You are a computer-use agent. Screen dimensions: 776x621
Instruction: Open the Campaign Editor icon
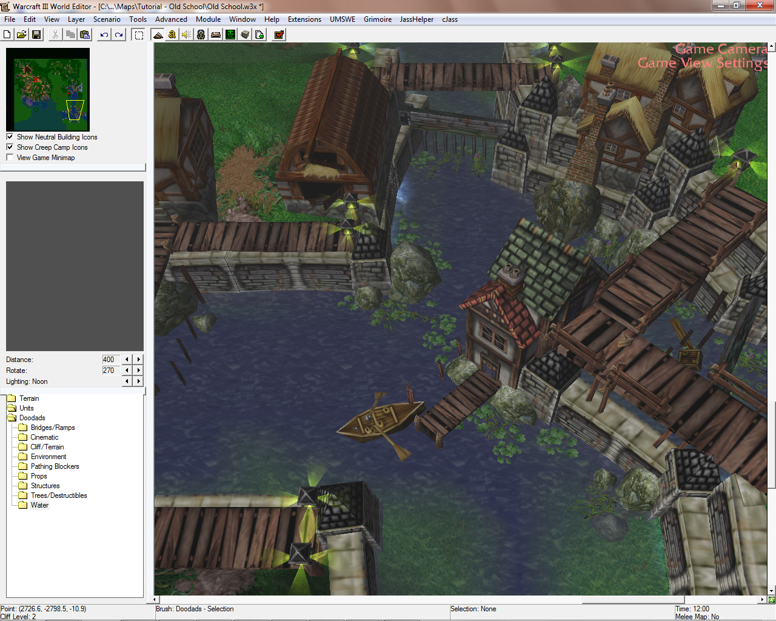click(216, 35)
